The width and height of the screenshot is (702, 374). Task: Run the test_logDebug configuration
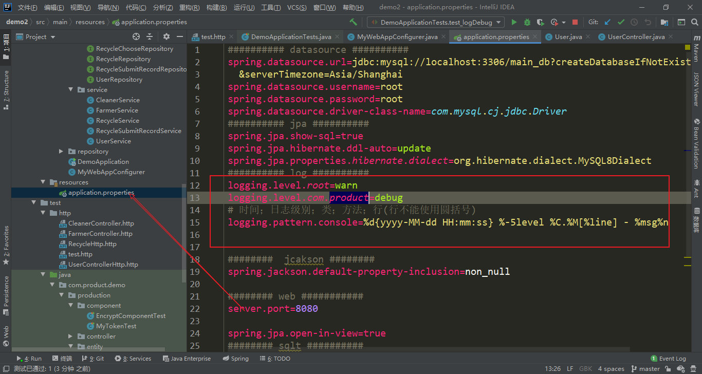(x=513, y=22)
